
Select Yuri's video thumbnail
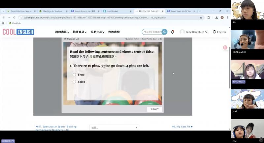coord(247,99)
